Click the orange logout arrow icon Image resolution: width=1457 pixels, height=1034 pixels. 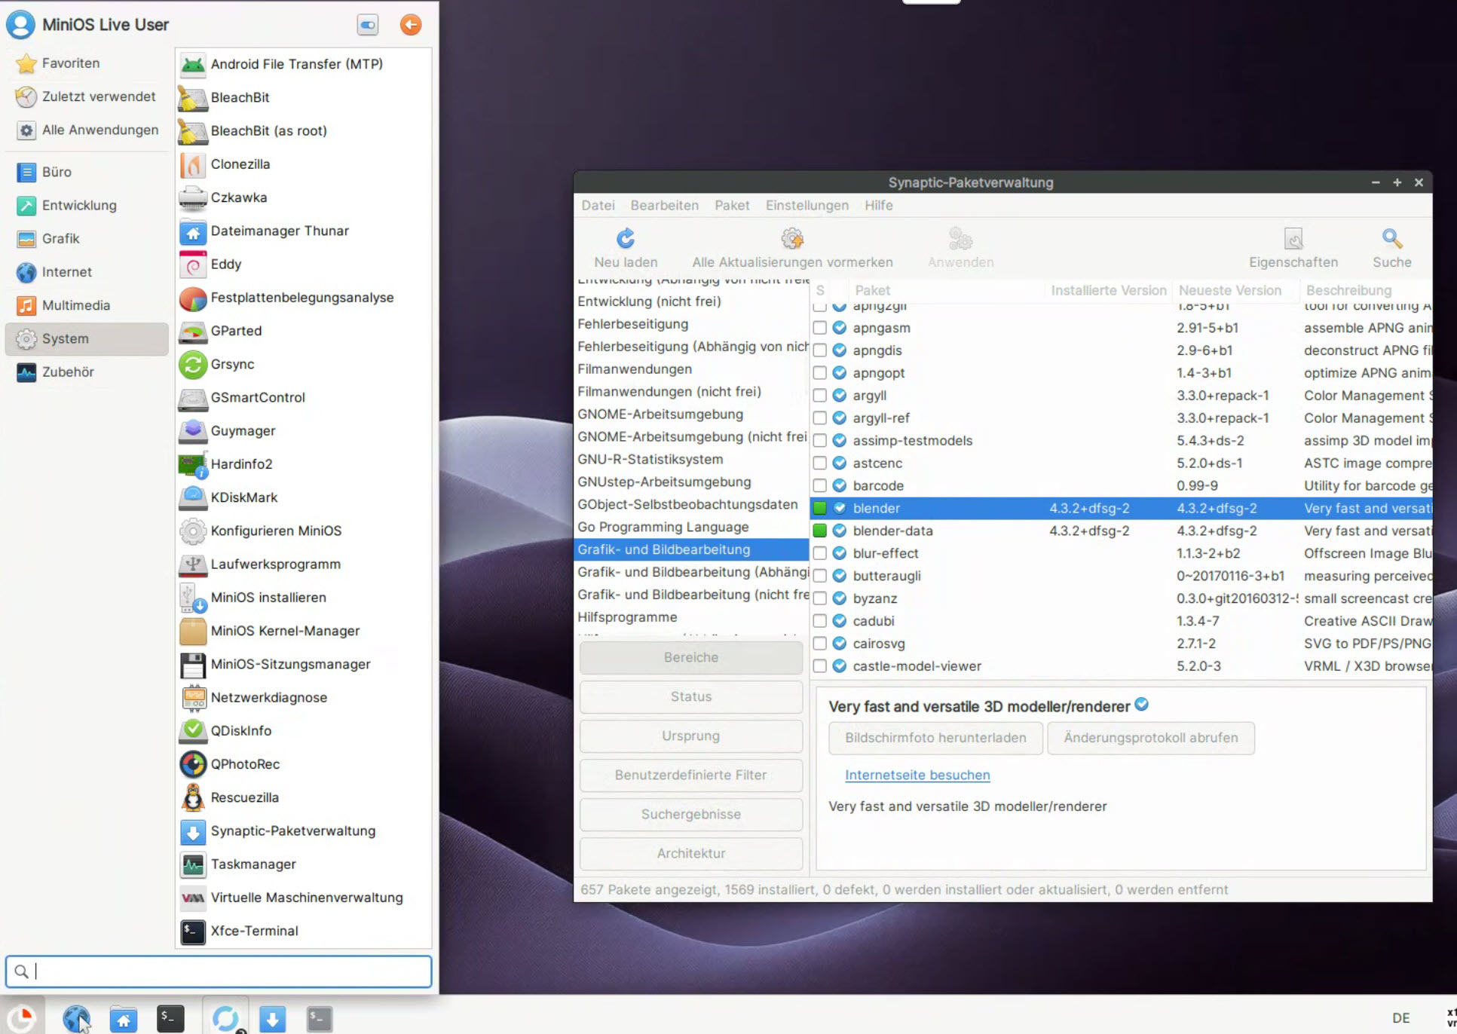pyautogui.click(x=410, y=25)
